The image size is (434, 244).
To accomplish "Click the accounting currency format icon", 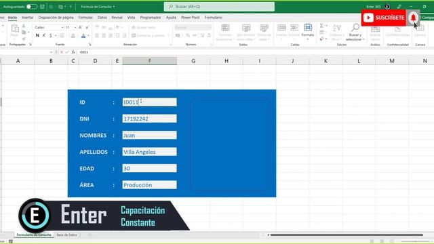I will pos(178,35).
